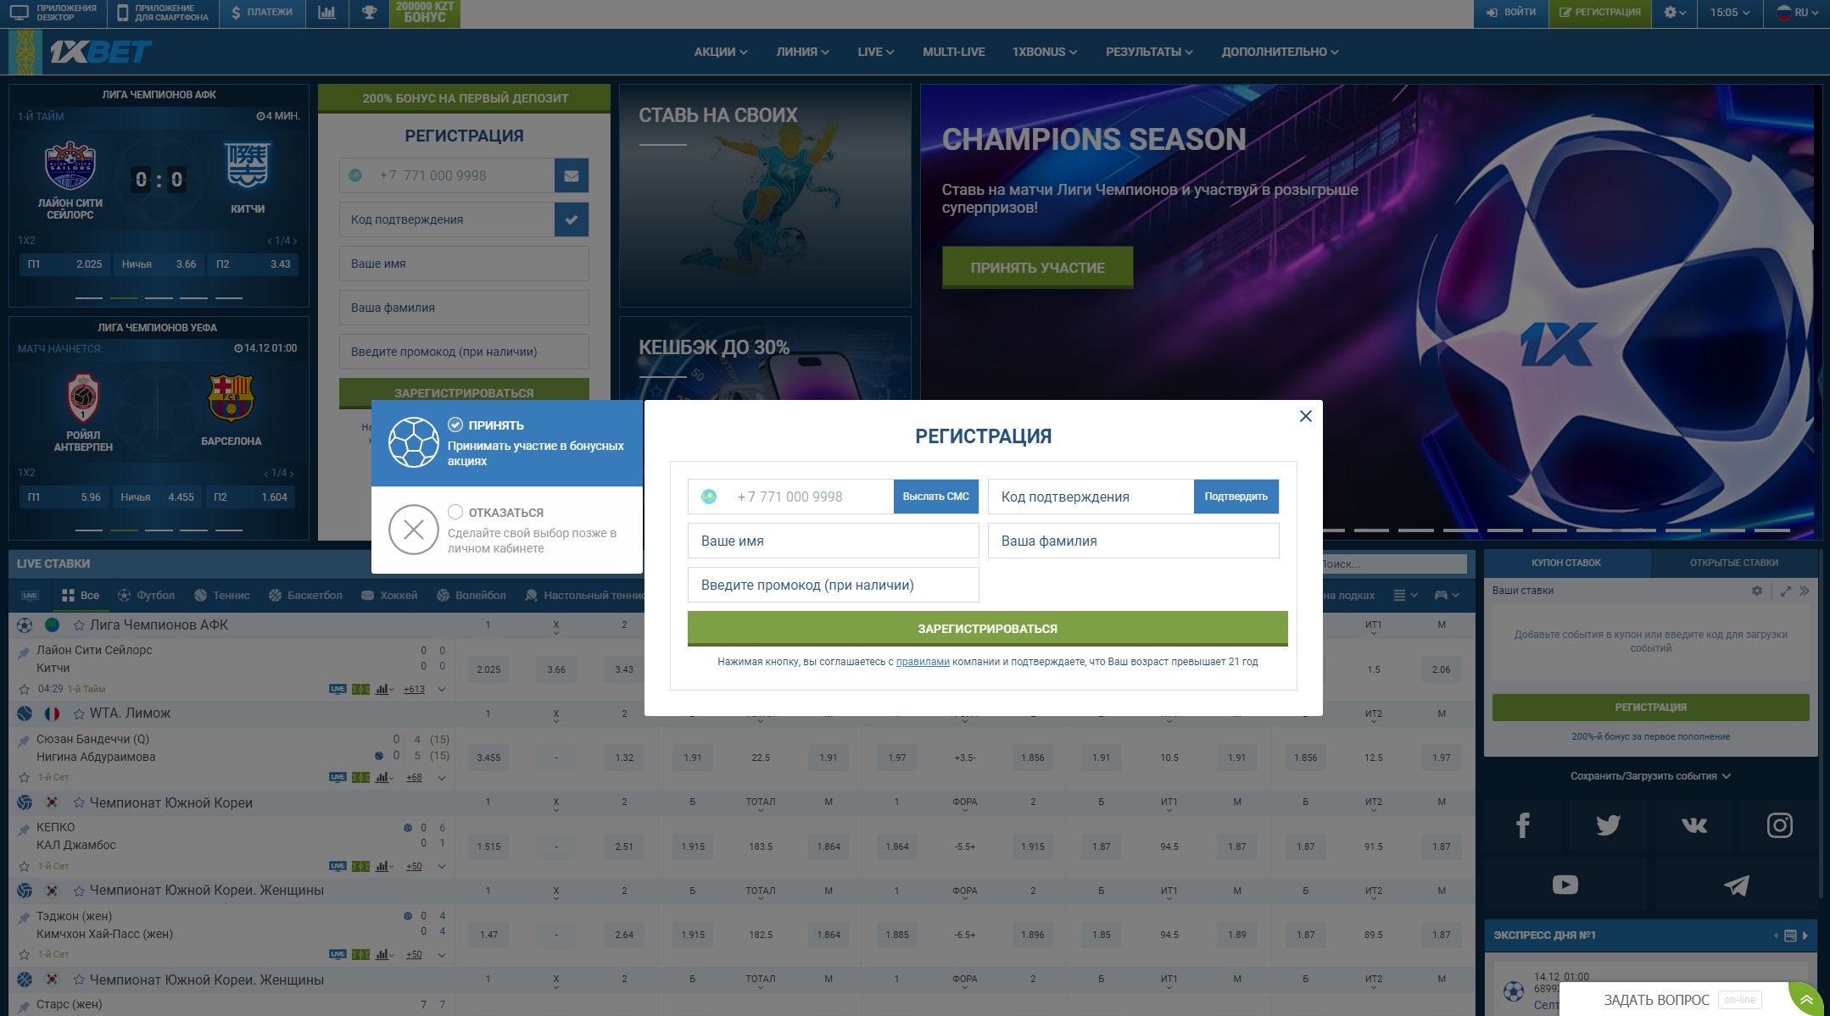
Task: Open live stream icon for Лайон Сити Сейлорс match
Action: click(338, 689)
